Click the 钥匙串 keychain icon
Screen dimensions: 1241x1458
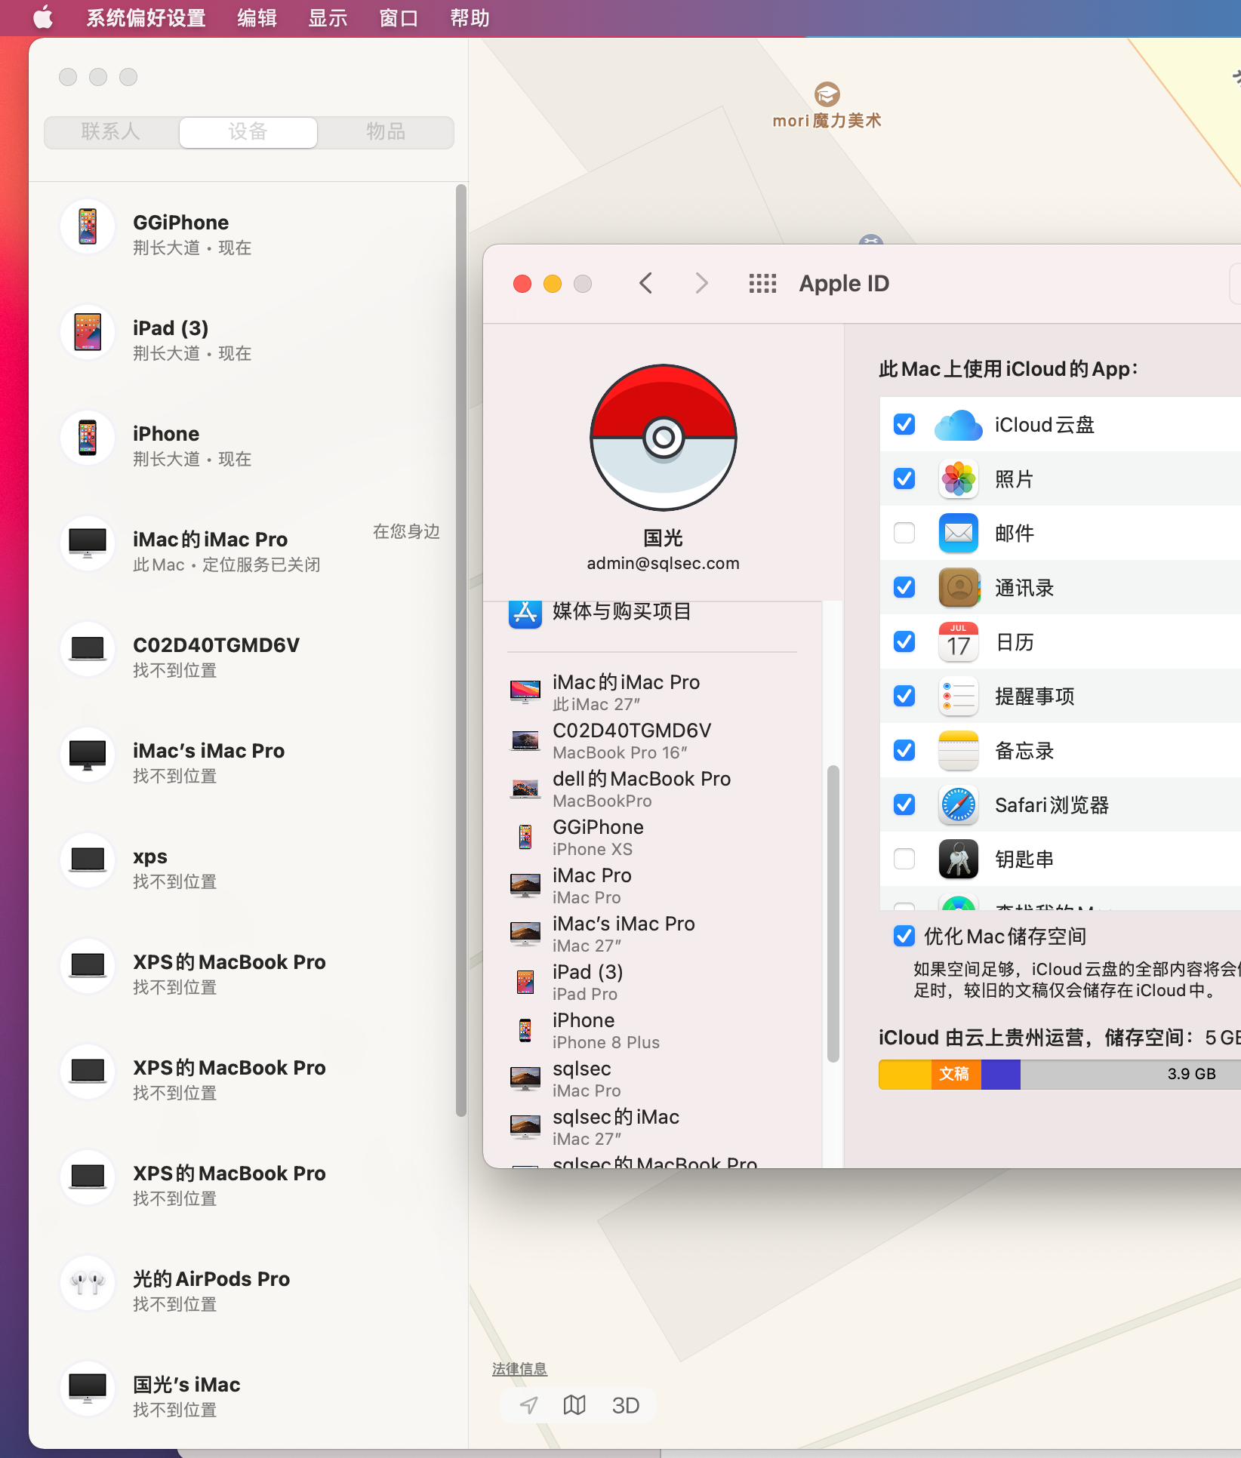(959, 860)
